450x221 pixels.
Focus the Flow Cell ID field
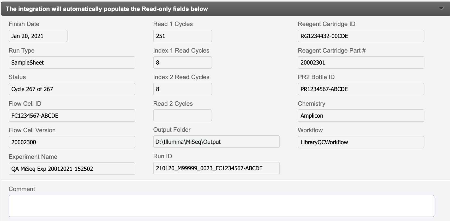(72, 116)
